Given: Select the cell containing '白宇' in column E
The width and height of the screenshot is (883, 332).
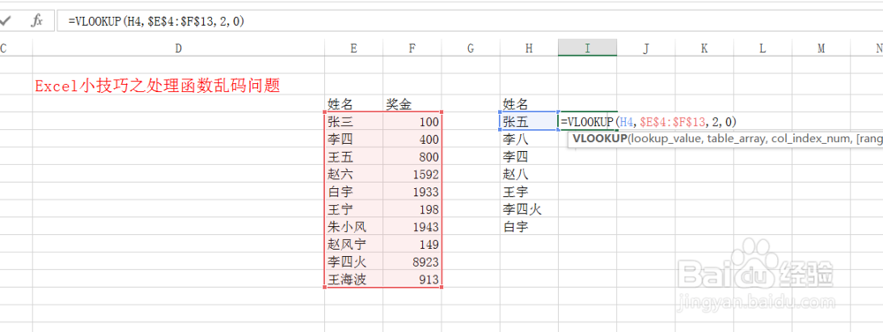Looking at the screenshot, I should coord(354,192).
